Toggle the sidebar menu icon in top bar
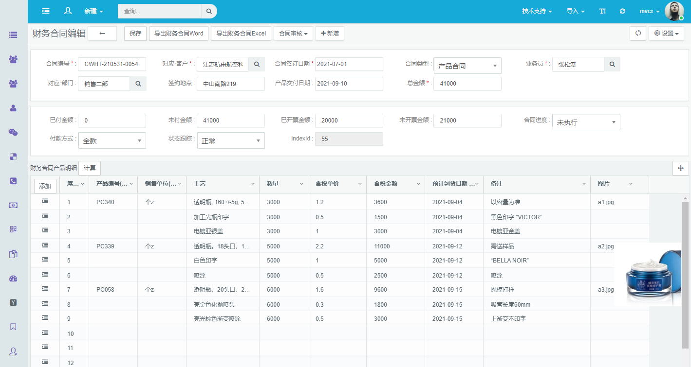Screen dimensions: 691x367 [46, 11]
